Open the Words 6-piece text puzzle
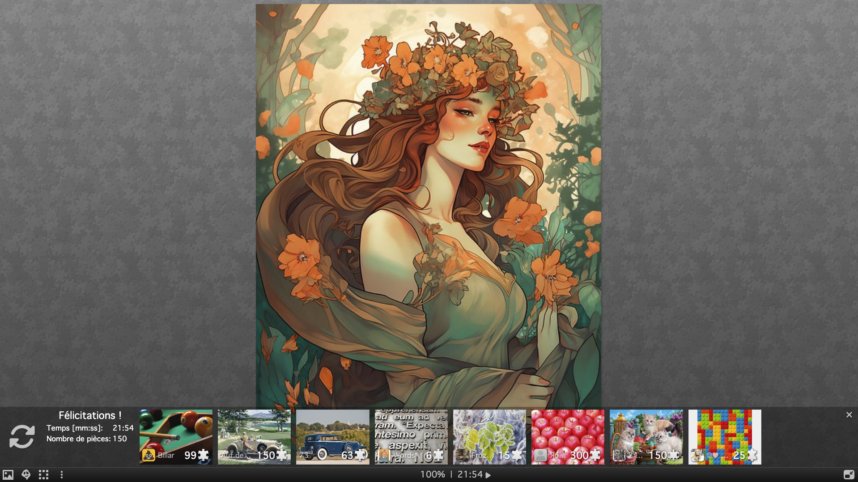This screenshot has height=482, width=858. tap(411, 437)
